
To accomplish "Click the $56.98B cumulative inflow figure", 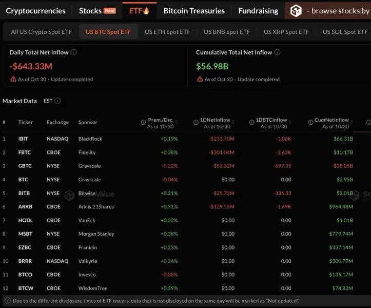I will [x=212, y=66].
